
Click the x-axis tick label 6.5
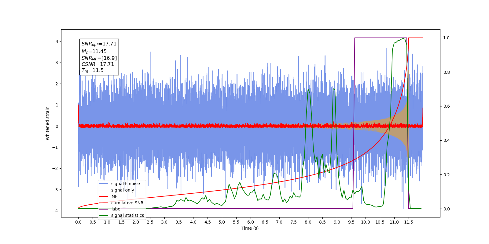(x=265, y=222)
